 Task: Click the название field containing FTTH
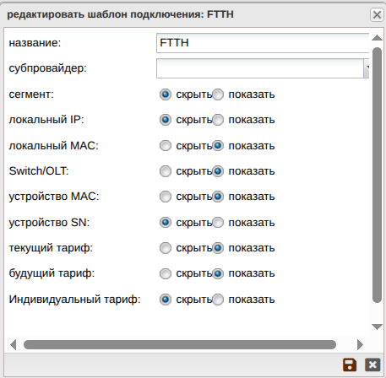pos(263,43)
